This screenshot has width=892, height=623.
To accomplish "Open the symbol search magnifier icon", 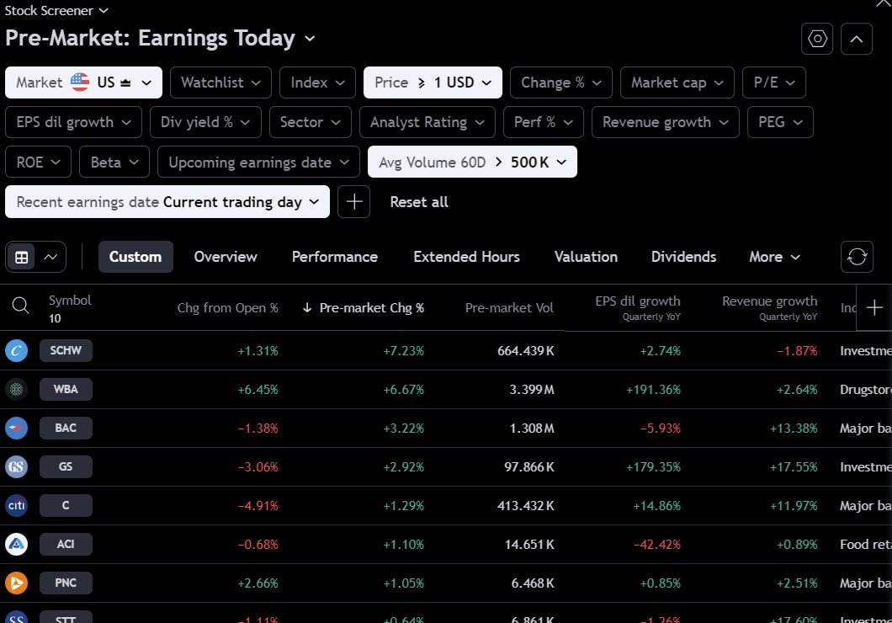I will click(x=20, y=306).
